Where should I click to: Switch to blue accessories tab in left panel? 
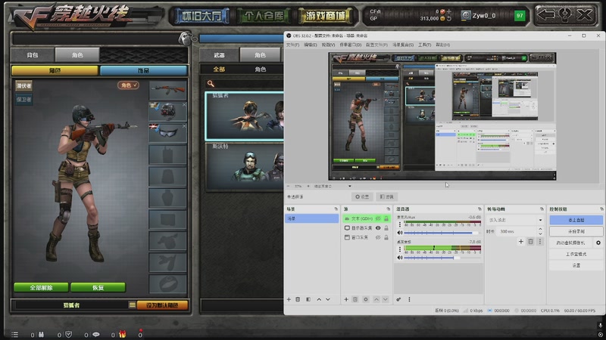click(x=143, y=70)
